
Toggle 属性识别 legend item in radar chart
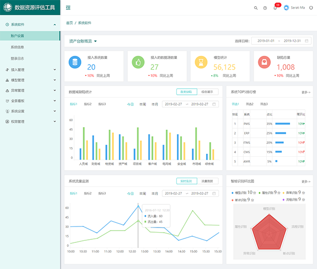(269, 193)
